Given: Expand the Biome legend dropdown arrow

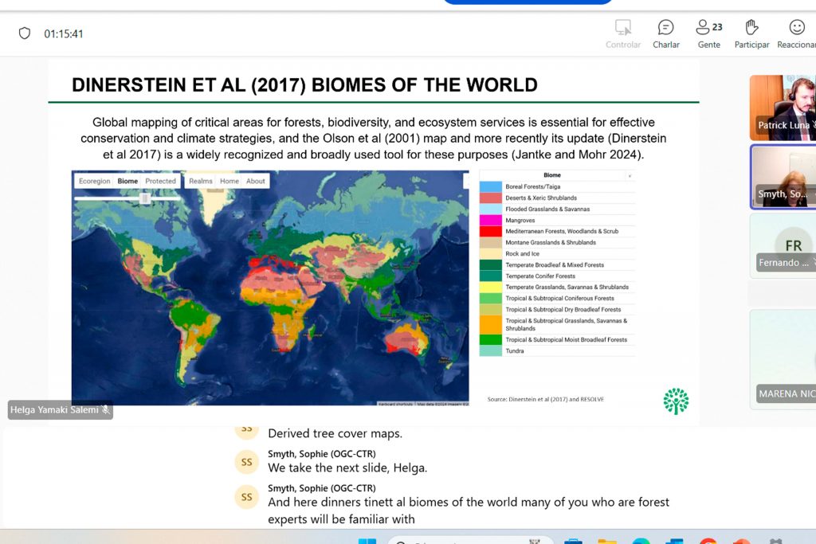Looking at the screenshot, I should coord(630,175).
